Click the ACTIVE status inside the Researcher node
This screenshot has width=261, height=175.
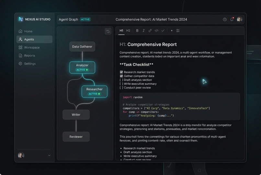[x=94, y=94]
